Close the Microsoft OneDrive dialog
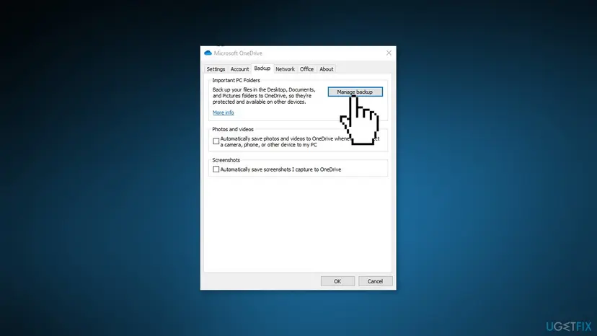 pos(389,53)
